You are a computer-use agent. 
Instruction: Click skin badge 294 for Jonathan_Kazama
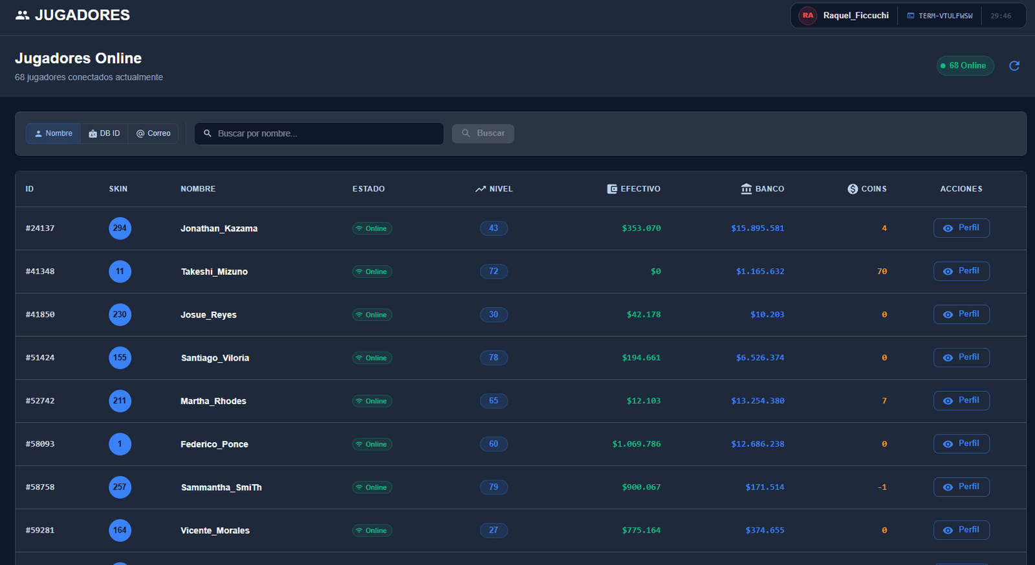click(120, 228)
